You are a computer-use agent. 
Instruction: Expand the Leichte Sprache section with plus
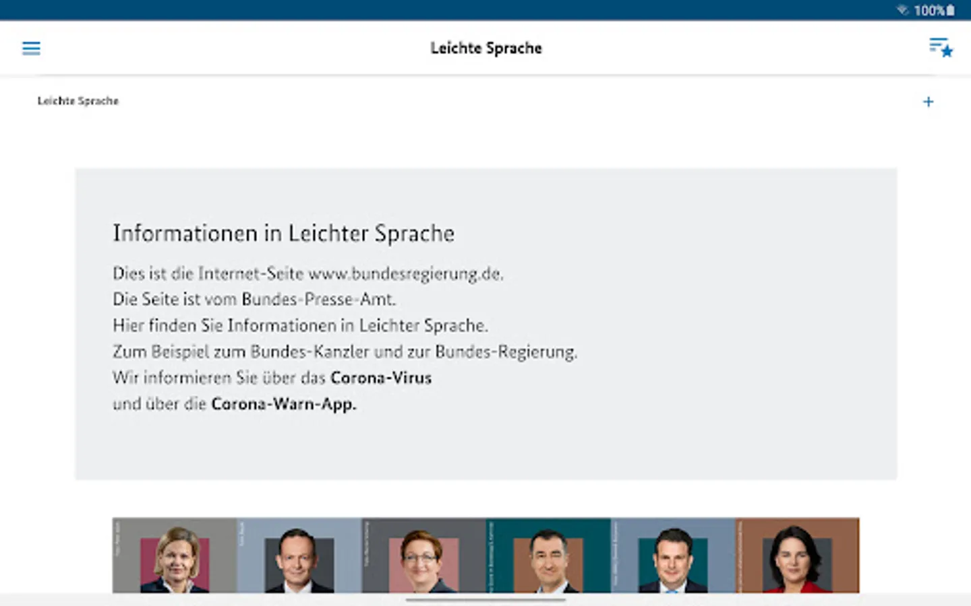[x=928, y=102]
